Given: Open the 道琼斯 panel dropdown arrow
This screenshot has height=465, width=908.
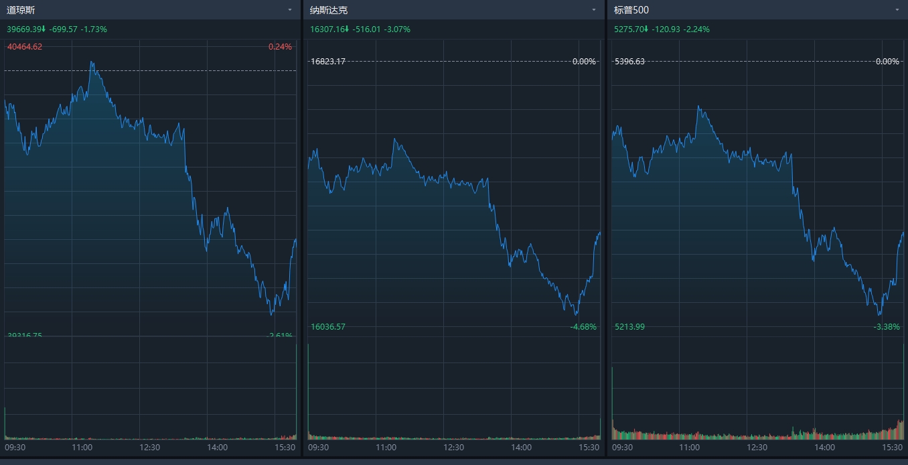Looking at the screenshot, I should [290, 10].
